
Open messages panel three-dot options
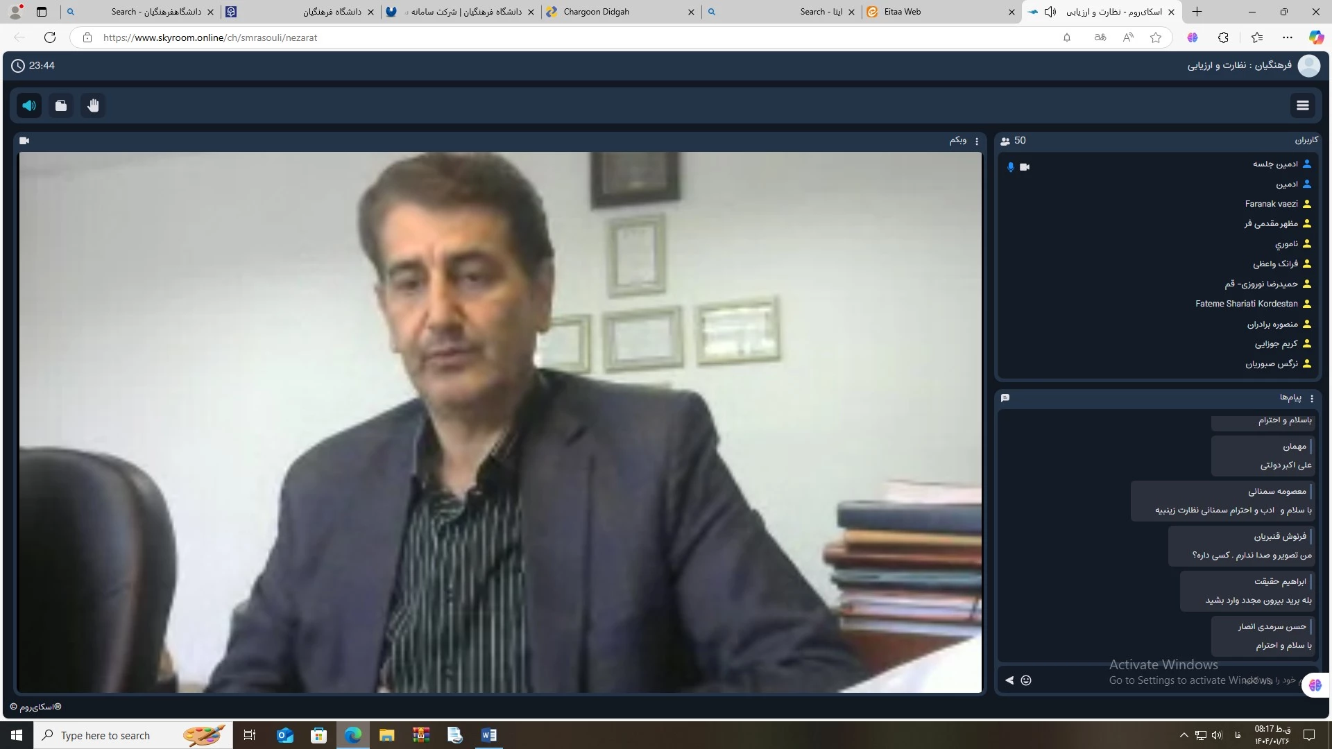pos(1311,398)
